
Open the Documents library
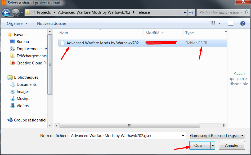26,84
